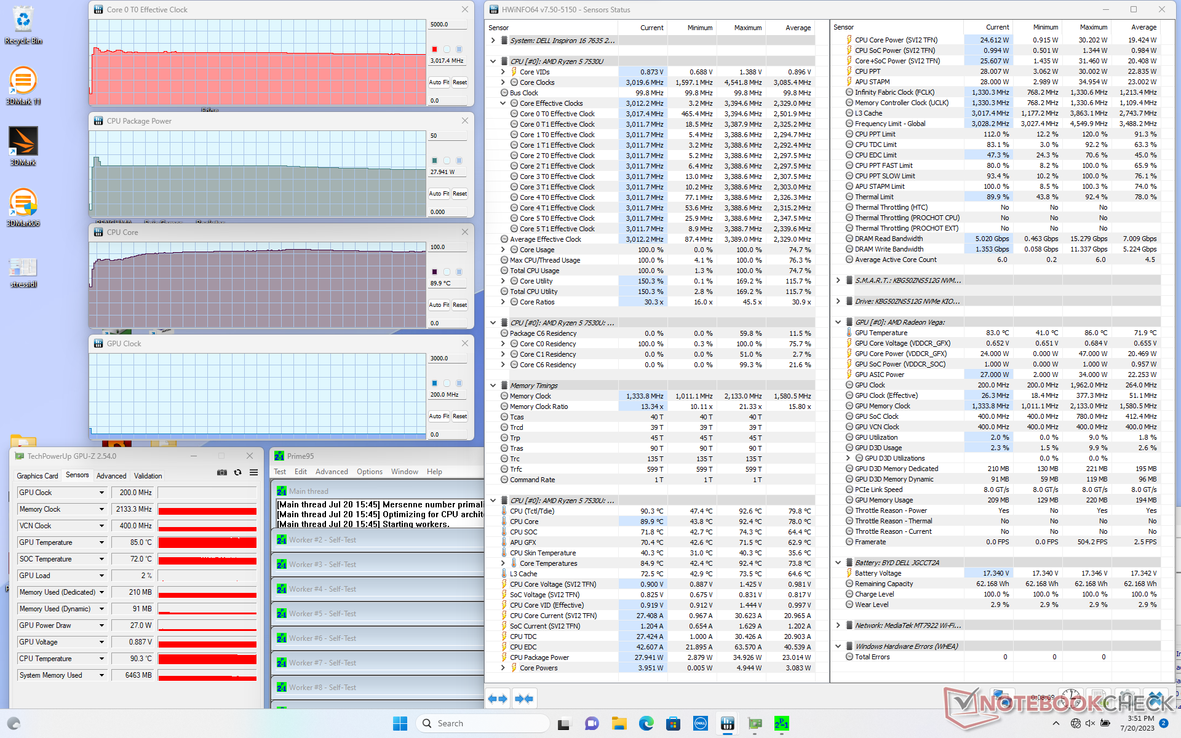The height and width of the screenshot is (738, 1181).
Task: Click HWiNFO shrink columns arrows icon
Action: pyautogui.click(x=524, y=699)
